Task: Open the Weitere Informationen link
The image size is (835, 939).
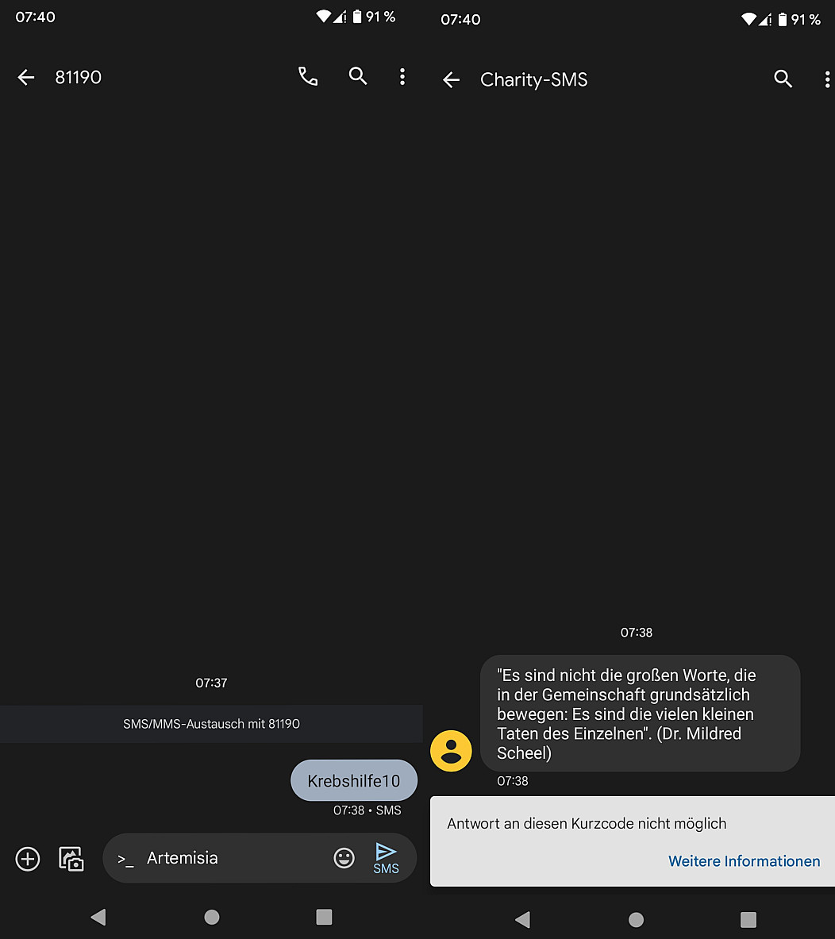Action: 744,861
